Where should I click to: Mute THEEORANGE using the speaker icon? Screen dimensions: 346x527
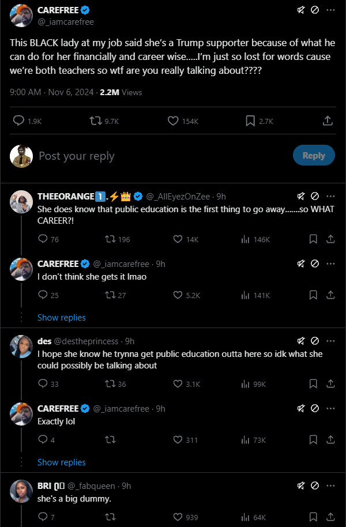[x=300, y=196]
